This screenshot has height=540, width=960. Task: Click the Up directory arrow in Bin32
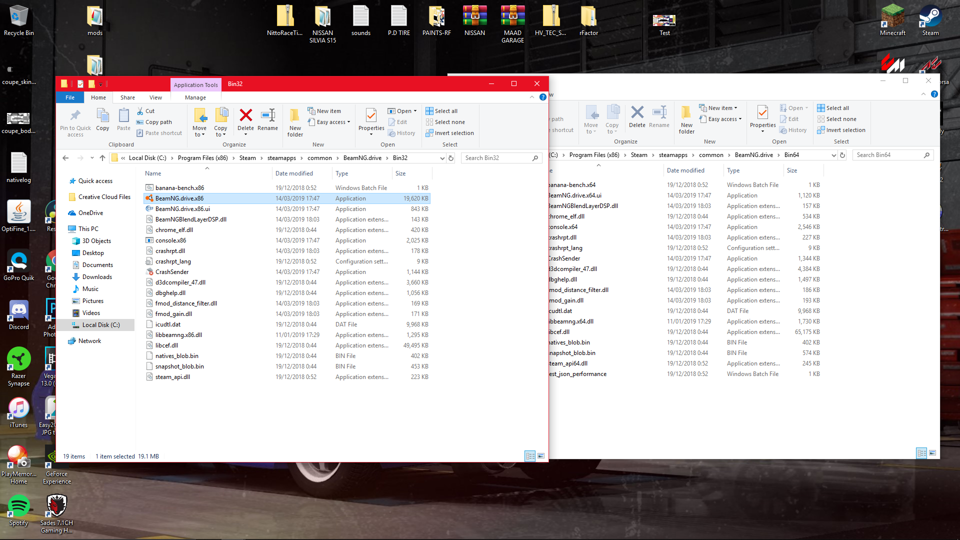pyautogui.click(x=102, y=158)
